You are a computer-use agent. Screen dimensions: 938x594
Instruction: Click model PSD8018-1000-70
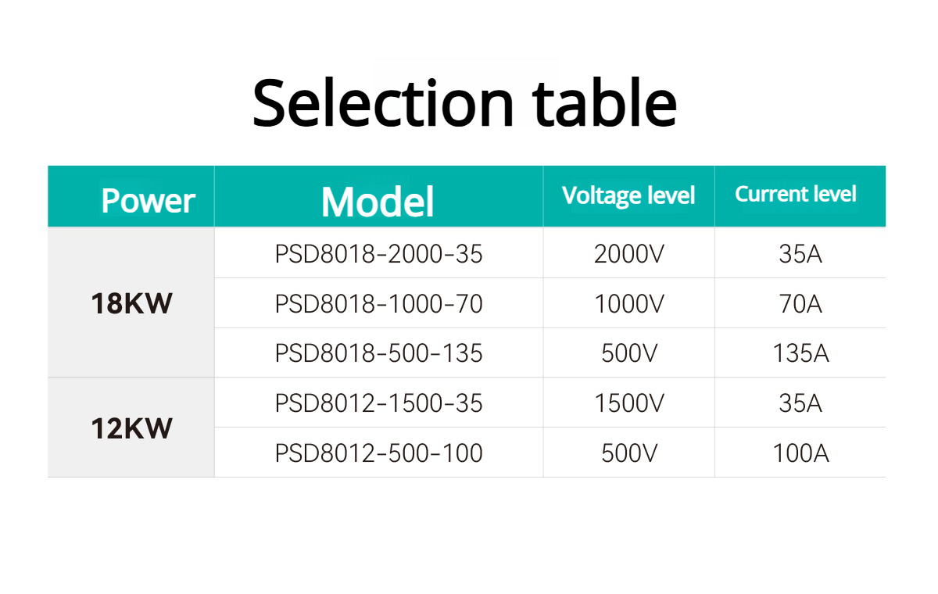pyautogui.click(x=378, y=303)
